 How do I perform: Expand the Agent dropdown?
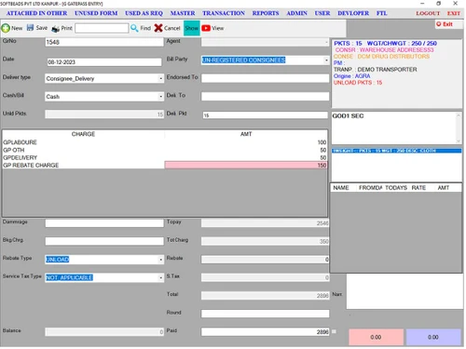click(x=326, y=42)
